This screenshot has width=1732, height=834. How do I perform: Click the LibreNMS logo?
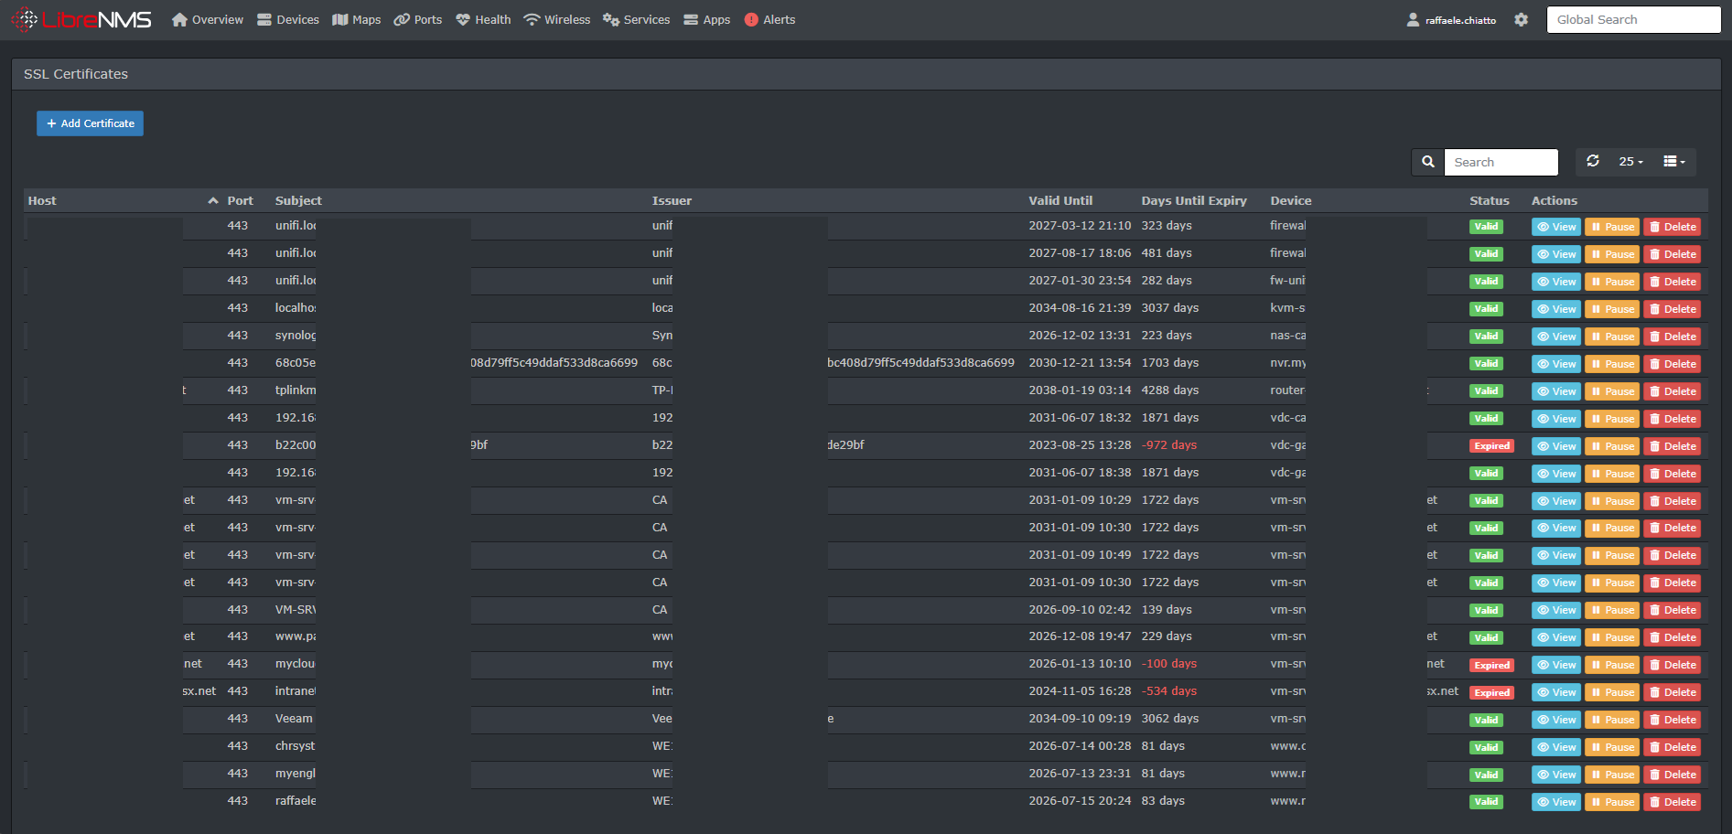(x=81, y=19)
